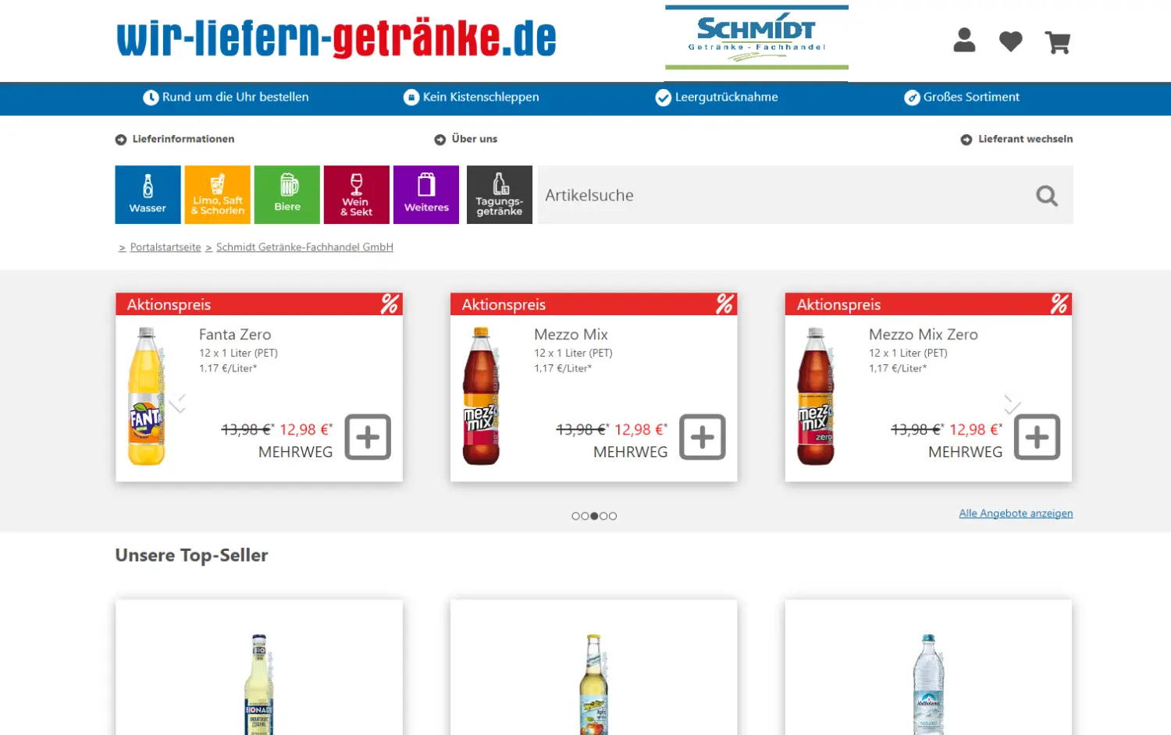Expand the Lieferinformationen menu
Viewport: 1171px width, 735px height.
[x=175, y=139]
